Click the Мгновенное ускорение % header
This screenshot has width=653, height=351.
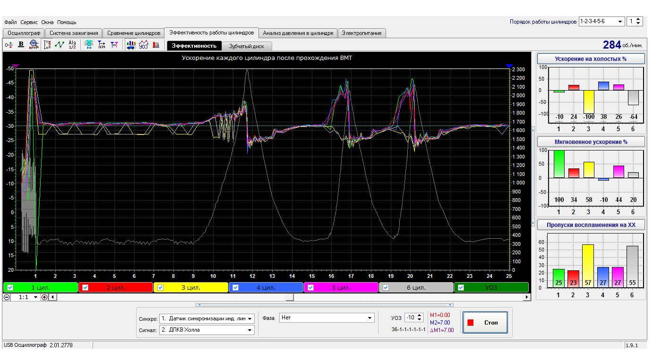tap(591, 142)
